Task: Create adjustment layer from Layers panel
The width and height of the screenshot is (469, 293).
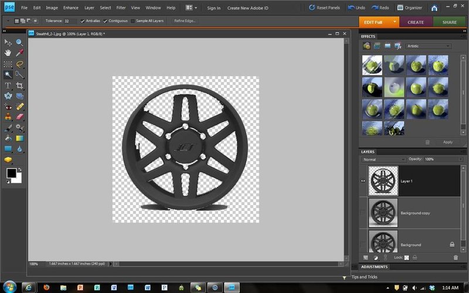Action: (375, 257)
